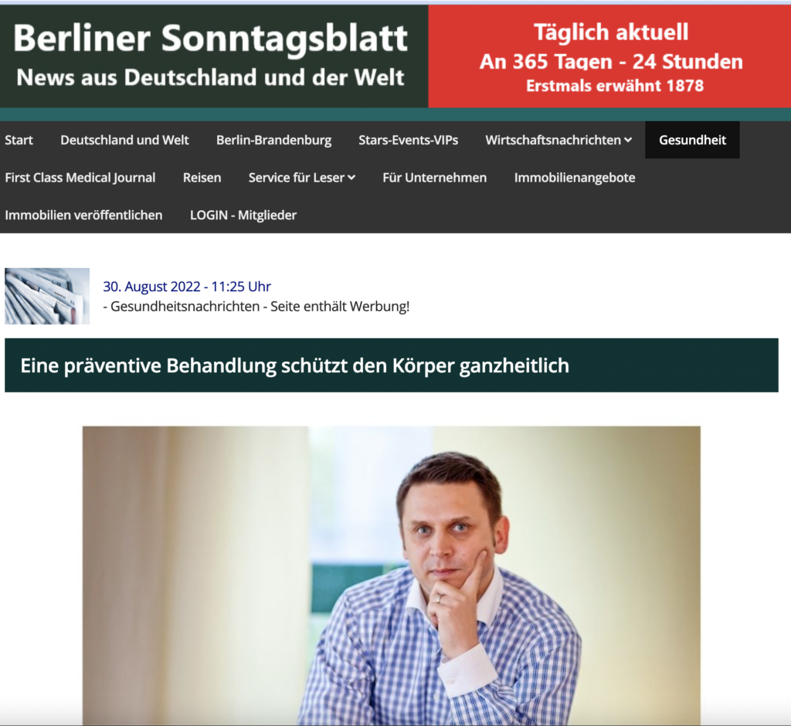Screen dimensions: 791x726
Task: Expand the Service für Leser chevron
Action: pos(351,178)
